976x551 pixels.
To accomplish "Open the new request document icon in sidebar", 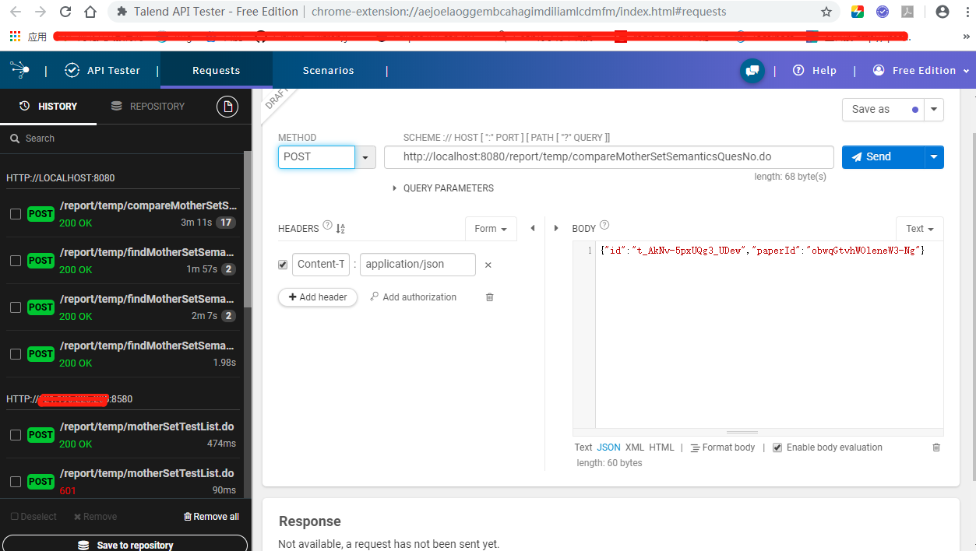I will (x=227, y=106).
